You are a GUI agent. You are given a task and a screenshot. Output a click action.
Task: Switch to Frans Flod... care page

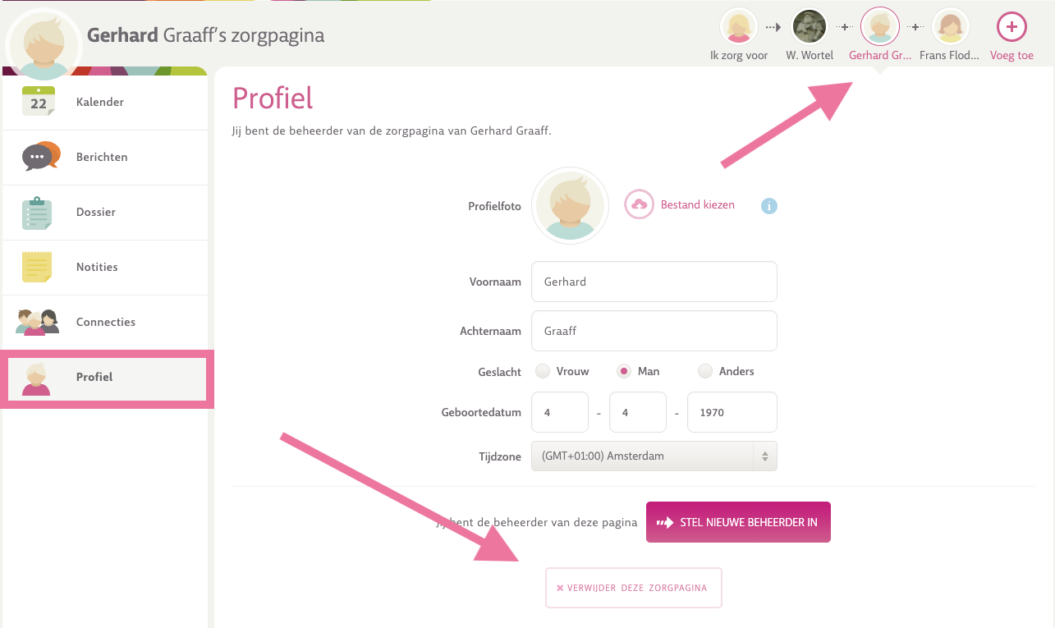tap(950, 27)
